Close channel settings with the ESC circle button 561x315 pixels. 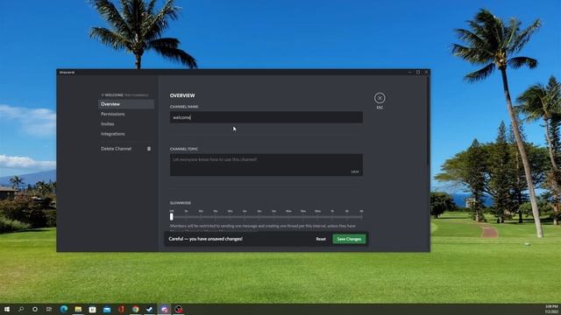pos(380,98)
